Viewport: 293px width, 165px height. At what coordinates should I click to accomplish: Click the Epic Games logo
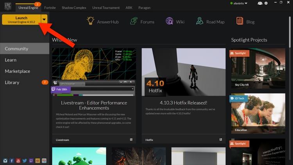coord(8,6)
